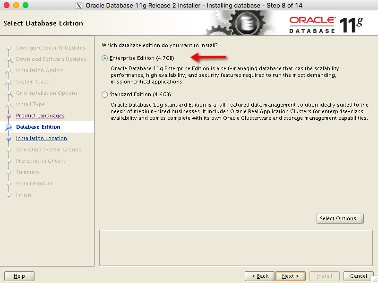The width and height of the screenshot is (378, 283).
Task: Open the Select Options dialog
Action: point(340,218)
